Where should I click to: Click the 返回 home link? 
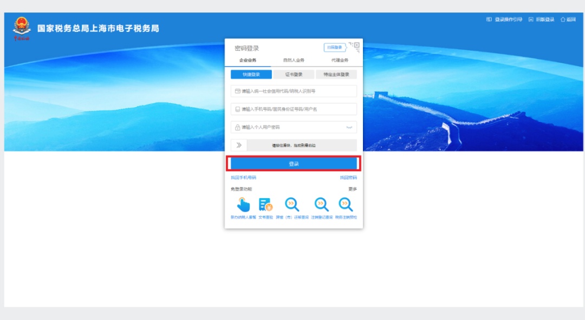(568, 19)
